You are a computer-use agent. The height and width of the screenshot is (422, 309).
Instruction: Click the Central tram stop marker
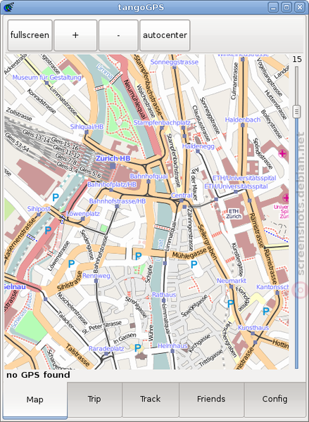pyautogui.click(x=182, y=200)
